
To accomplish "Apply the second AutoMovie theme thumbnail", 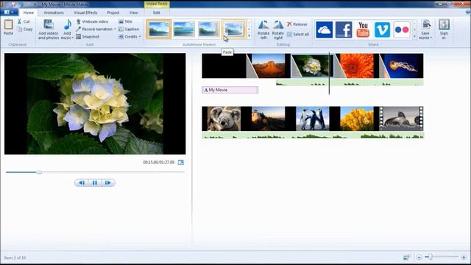I will click(184, 29).
